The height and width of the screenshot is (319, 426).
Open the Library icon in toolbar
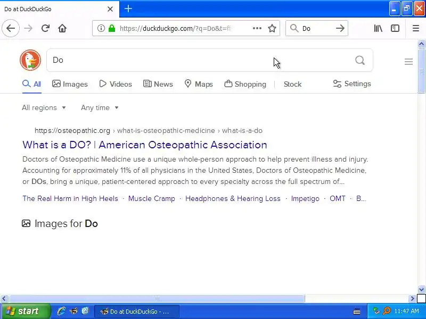pyautogui.click(x=378, y=28)
